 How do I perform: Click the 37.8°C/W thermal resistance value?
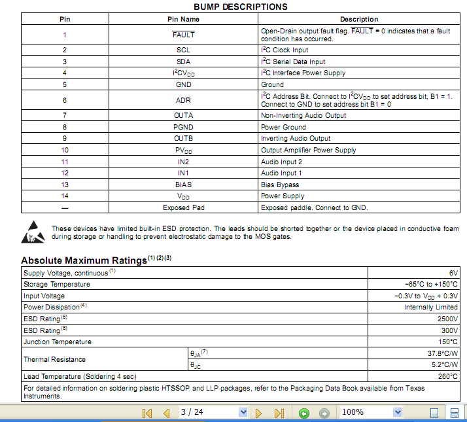tap(443, 353)
